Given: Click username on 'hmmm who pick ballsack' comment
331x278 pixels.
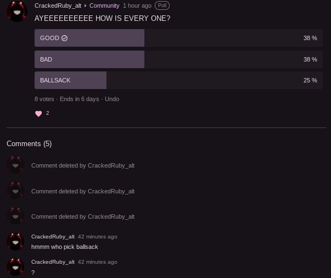Looking at the screenshot, I should click(x=53, y=236).
